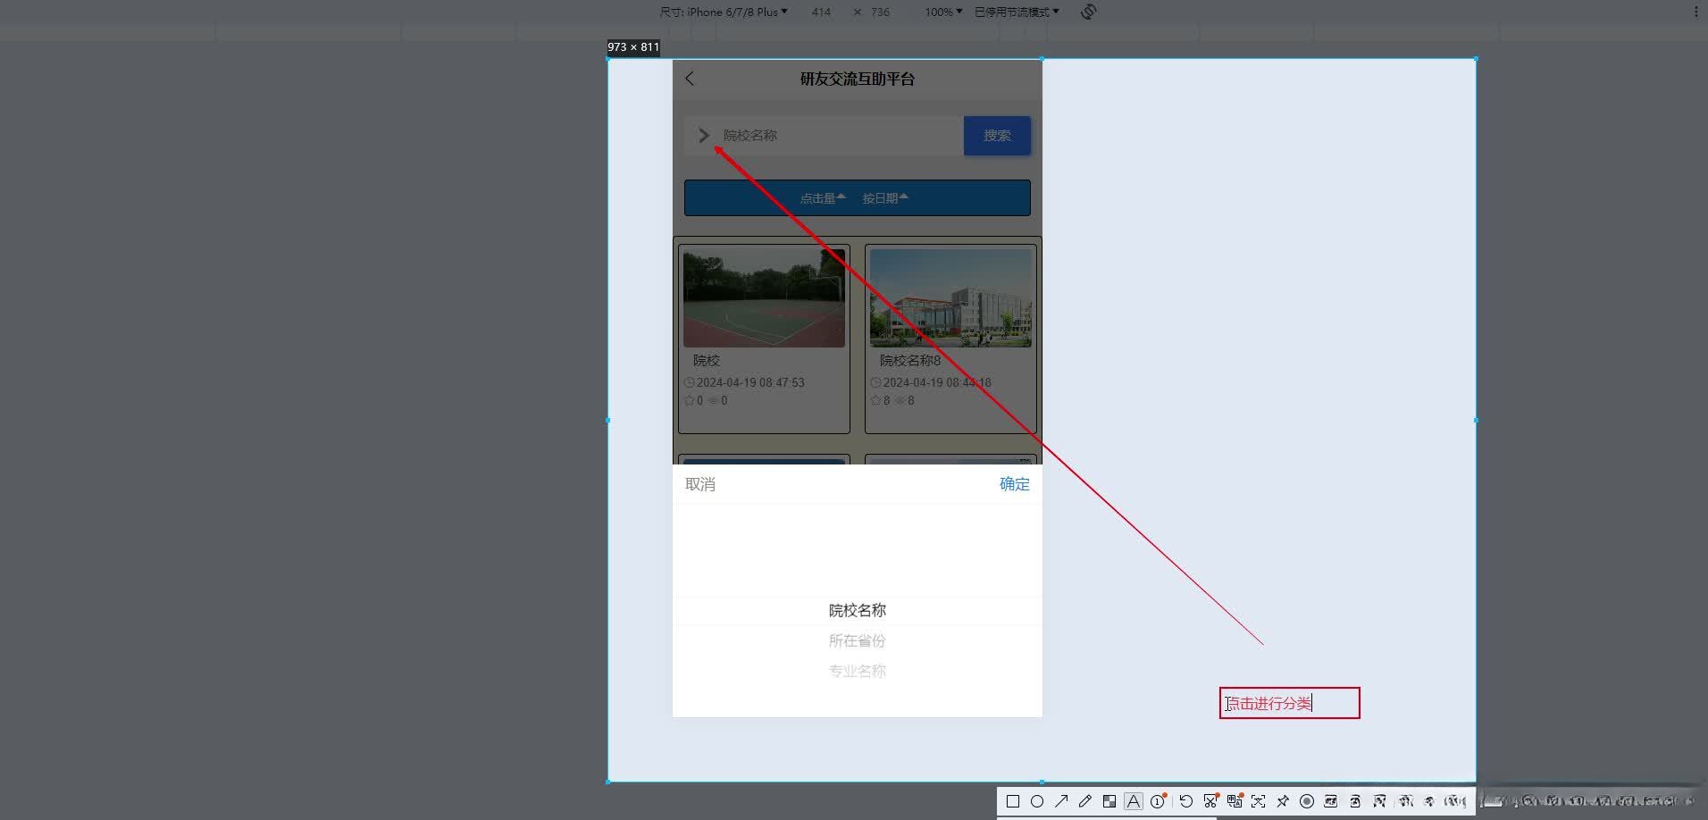
Task: Select the ellipse annotation tool
Action: click(x=1037, y=801)
